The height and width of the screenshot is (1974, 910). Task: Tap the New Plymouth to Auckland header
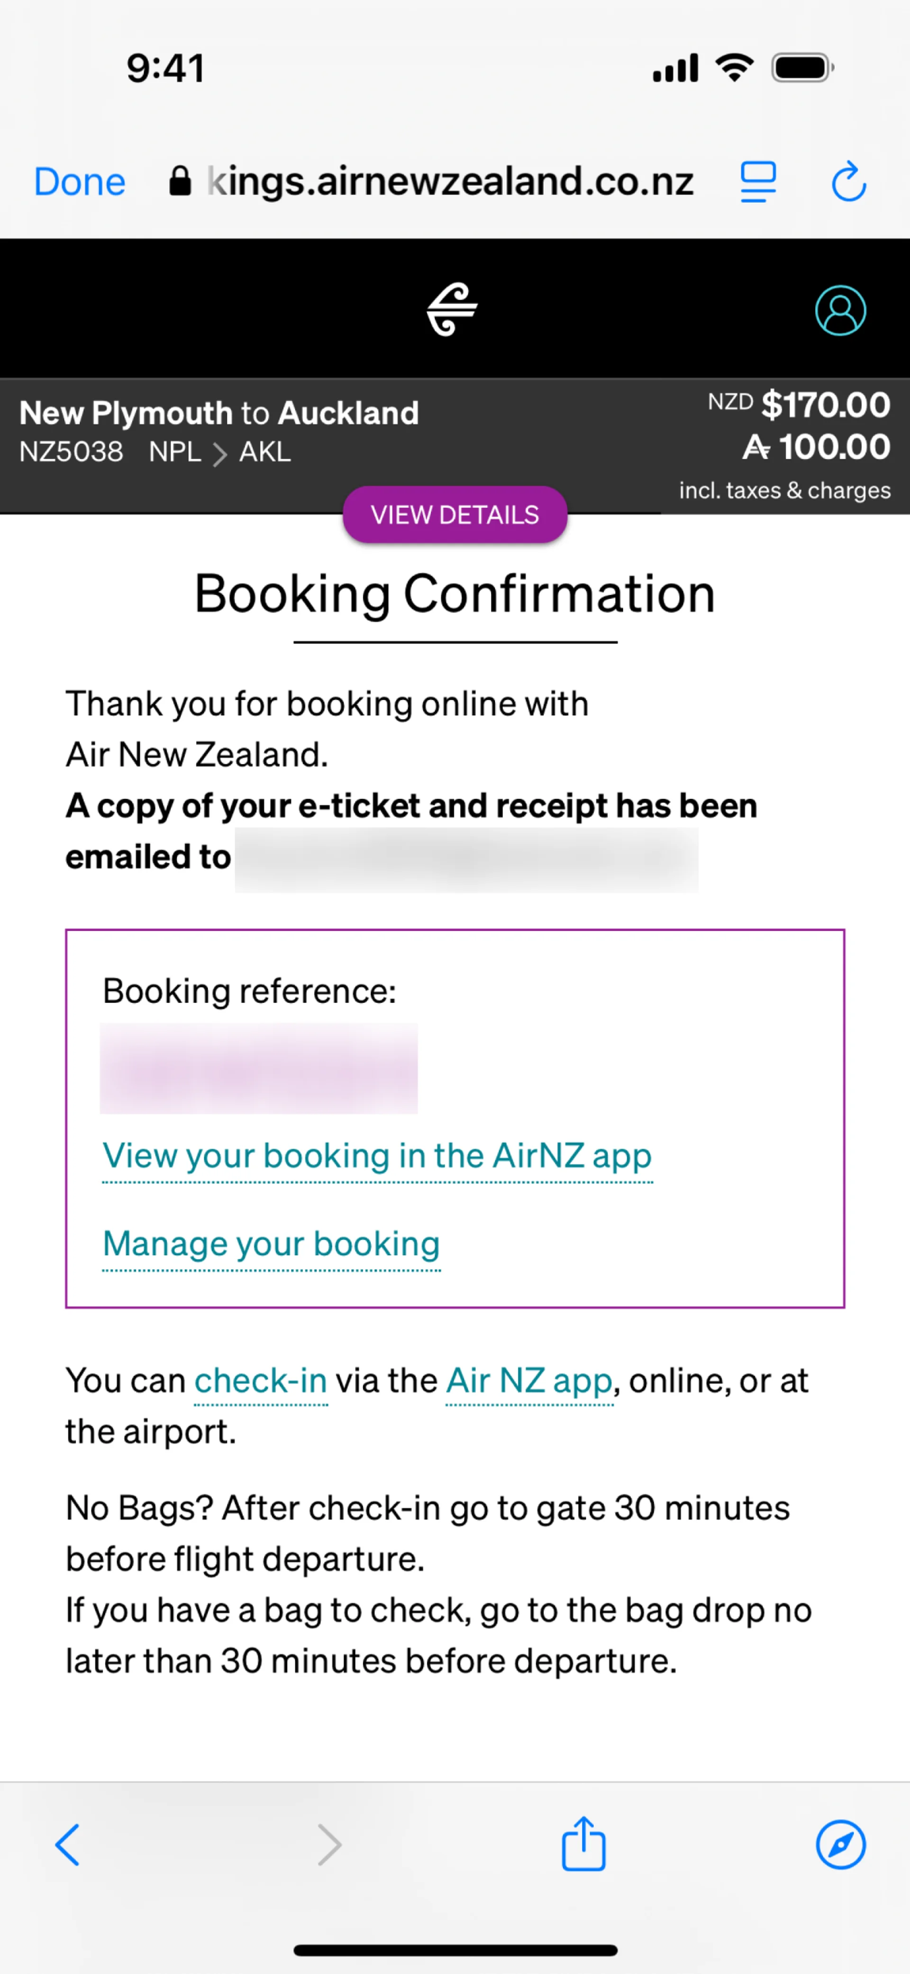(219, 413)
